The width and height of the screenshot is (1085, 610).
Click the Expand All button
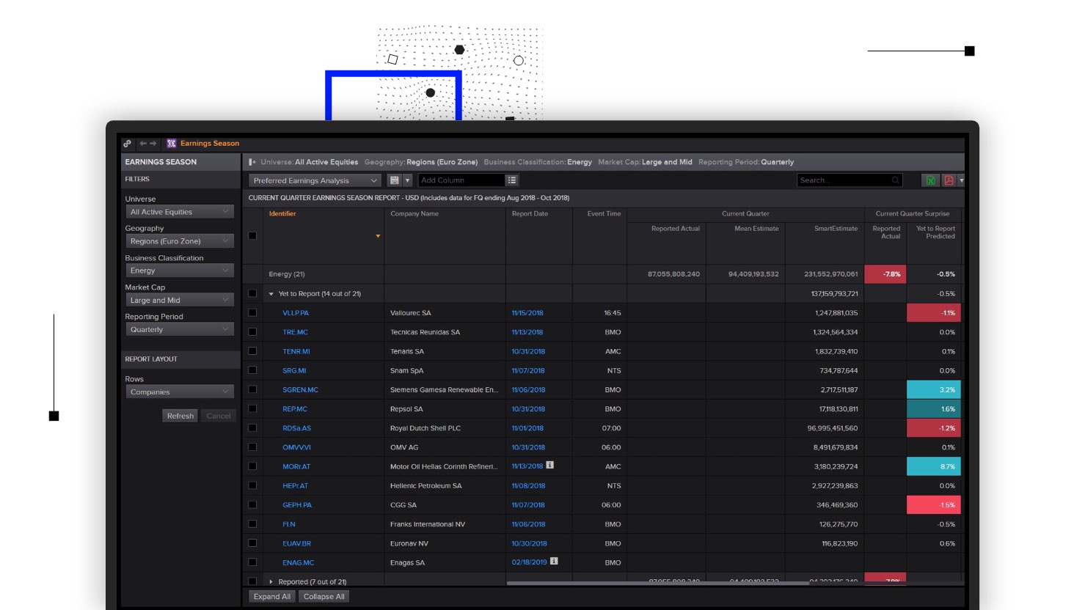click(x=272, y=597)
